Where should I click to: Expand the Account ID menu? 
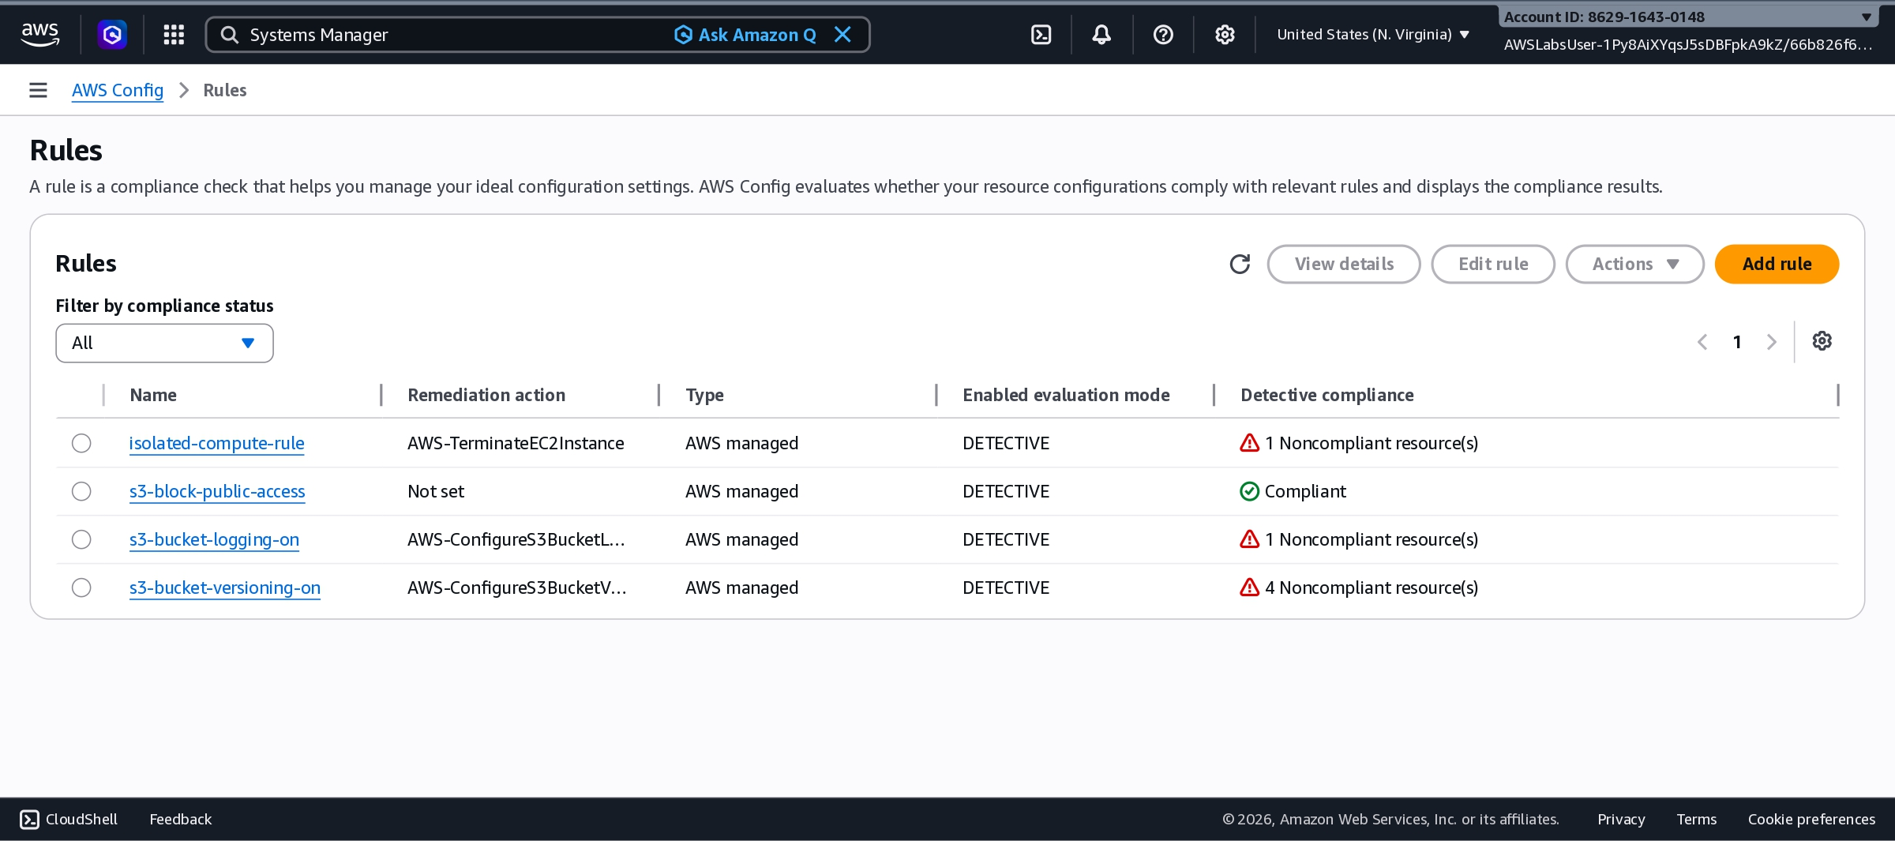[1687, 17]
